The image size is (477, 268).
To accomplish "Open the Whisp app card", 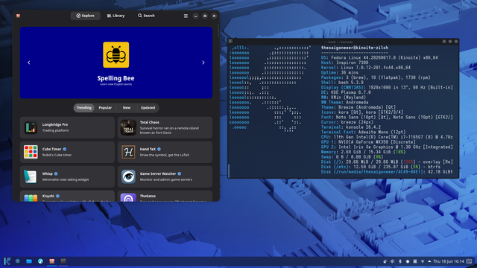I will point(67,176).
